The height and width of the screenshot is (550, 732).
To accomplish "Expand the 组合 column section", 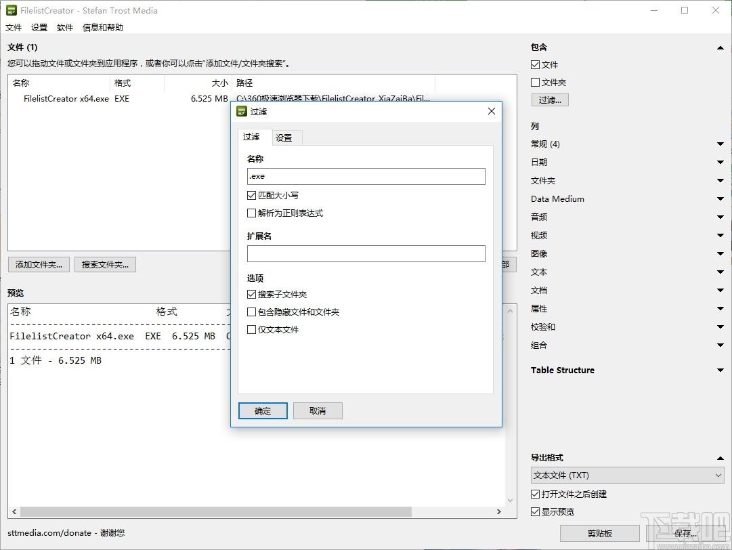I will [720, 345].
